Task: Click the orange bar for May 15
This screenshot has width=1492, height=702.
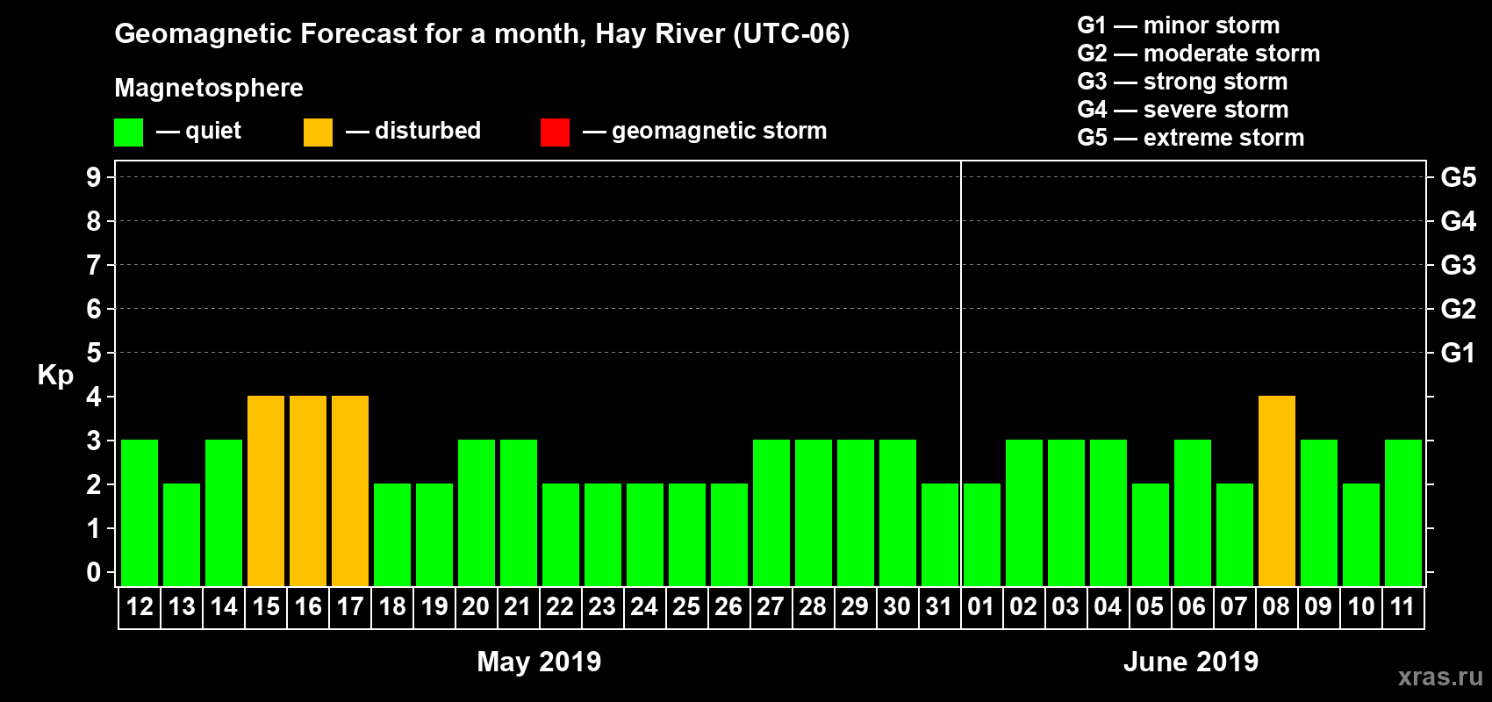Action: (266, 491)
